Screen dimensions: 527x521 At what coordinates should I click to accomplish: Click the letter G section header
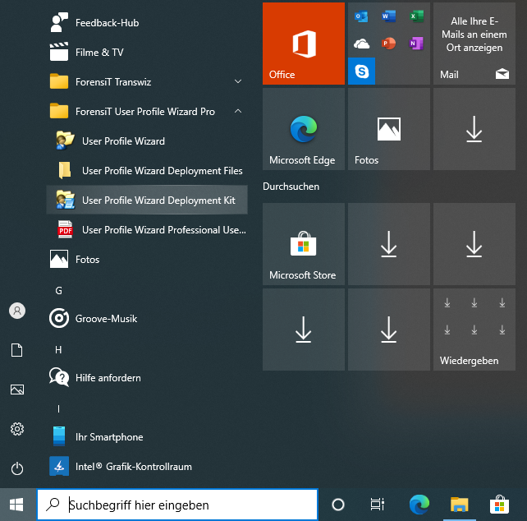[59, 290]
